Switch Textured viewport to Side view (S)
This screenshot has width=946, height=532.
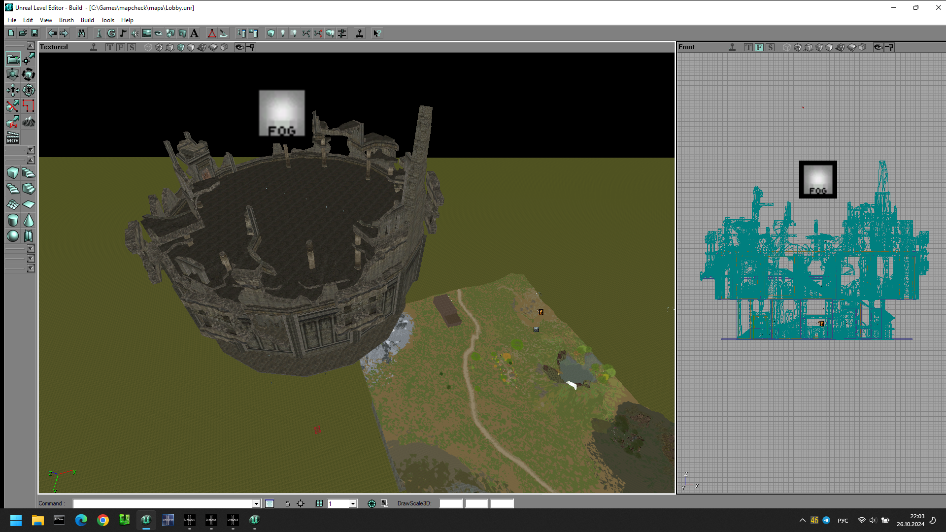pos(131,47)
